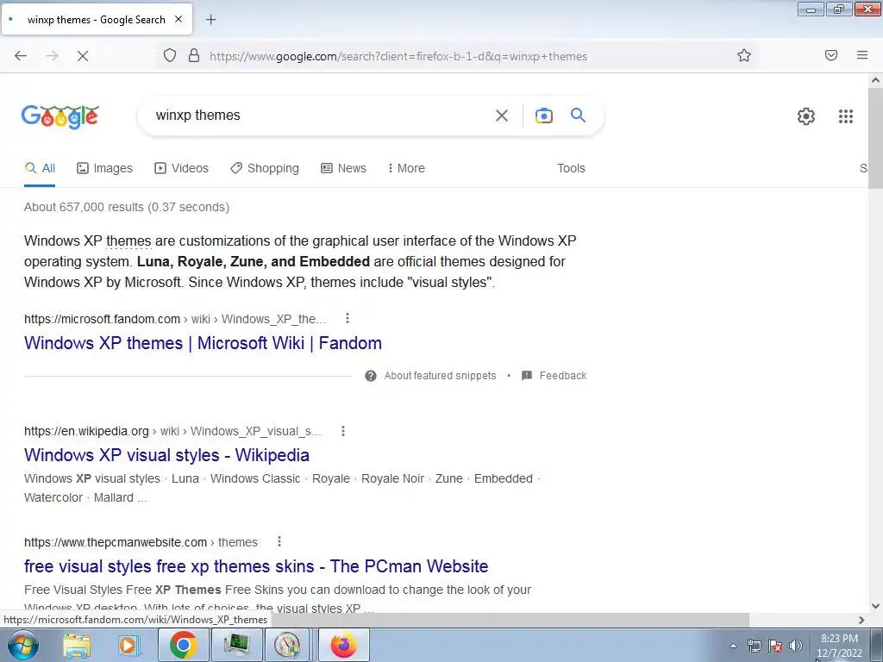Click the horizontal scrollbar right arrow
883x662 pixels.
point(861,620)
